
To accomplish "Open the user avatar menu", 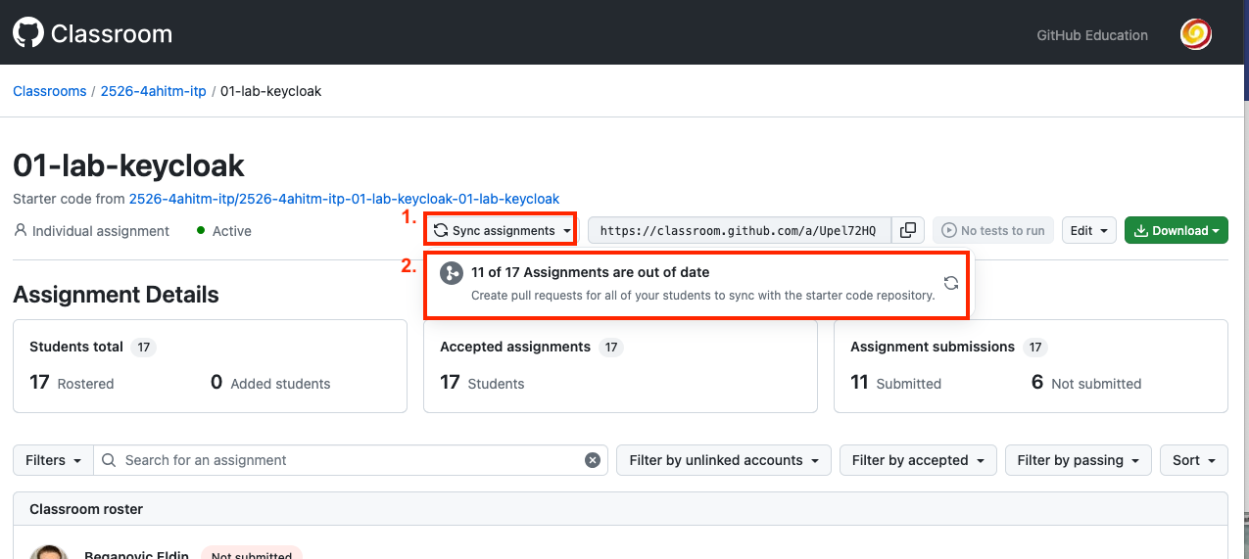I will click(1196, 35).
